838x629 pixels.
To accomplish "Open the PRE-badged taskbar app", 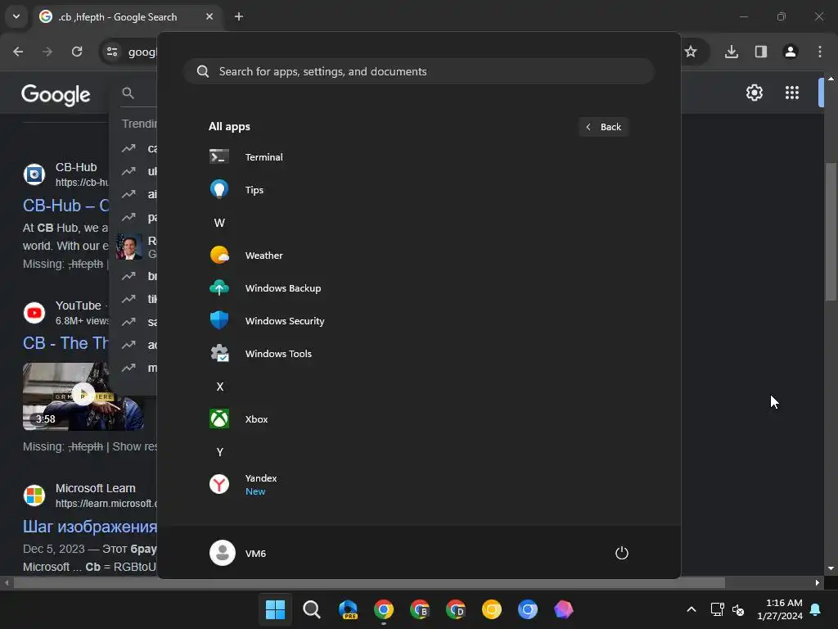I will point(348,609).
